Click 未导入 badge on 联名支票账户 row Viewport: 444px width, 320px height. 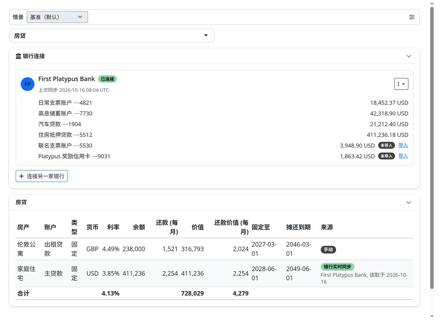point(386,145)
